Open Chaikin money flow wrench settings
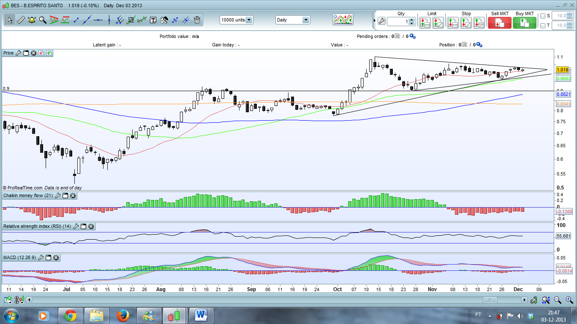The width and height of the screenshot is (577, 324). tap(58, 196)
